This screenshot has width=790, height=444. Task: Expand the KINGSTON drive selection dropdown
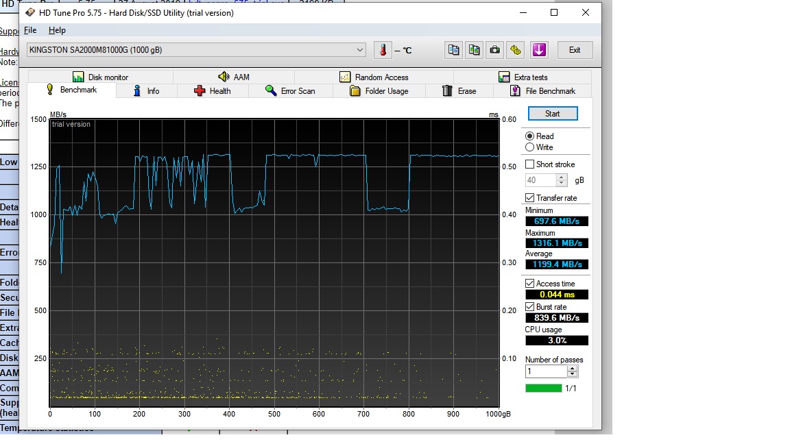click(x=360, y=50)
